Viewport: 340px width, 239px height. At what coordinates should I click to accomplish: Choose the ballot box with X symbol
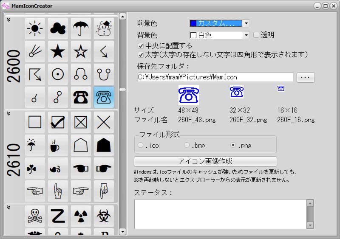point(81,122)
